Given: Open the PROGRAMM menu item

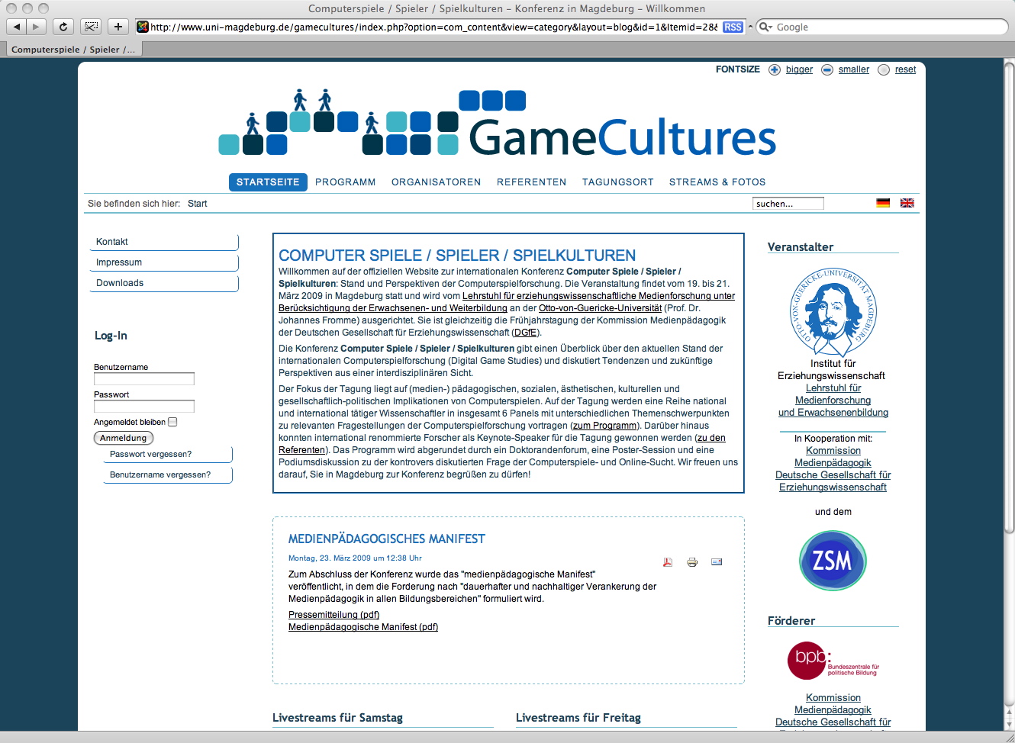Looking at the screenshot, I should click(x=345, y=182).
